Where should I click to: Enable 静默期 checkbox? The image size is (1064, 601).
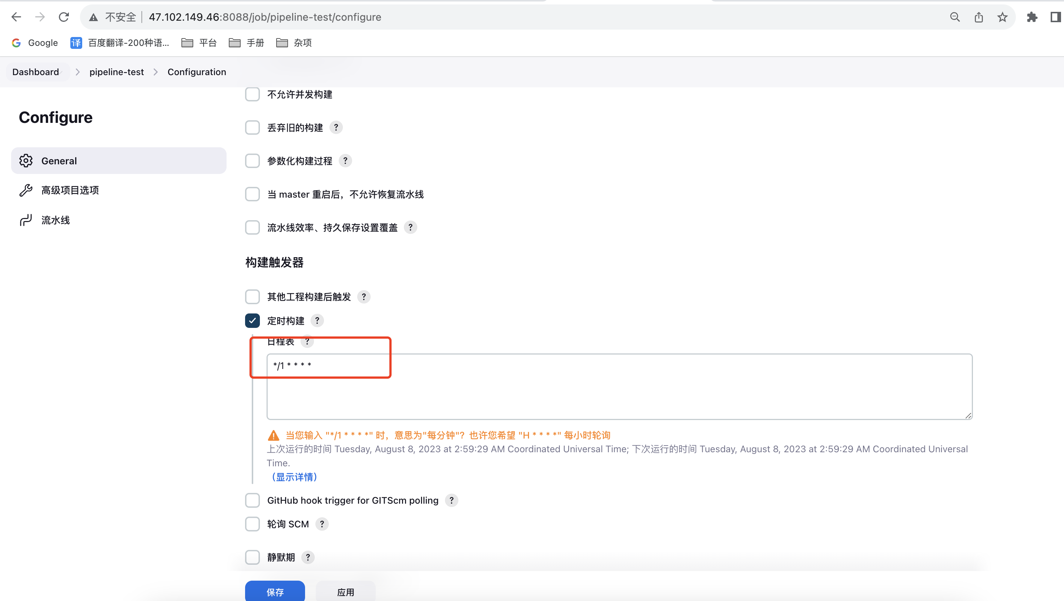coord(252,557)
